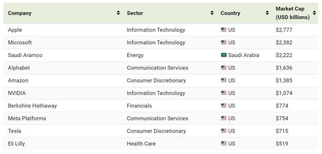Click the US flag in Eli Lilly row
The height and width of the screenshot is (154, 322).
[x=224, y=144]
